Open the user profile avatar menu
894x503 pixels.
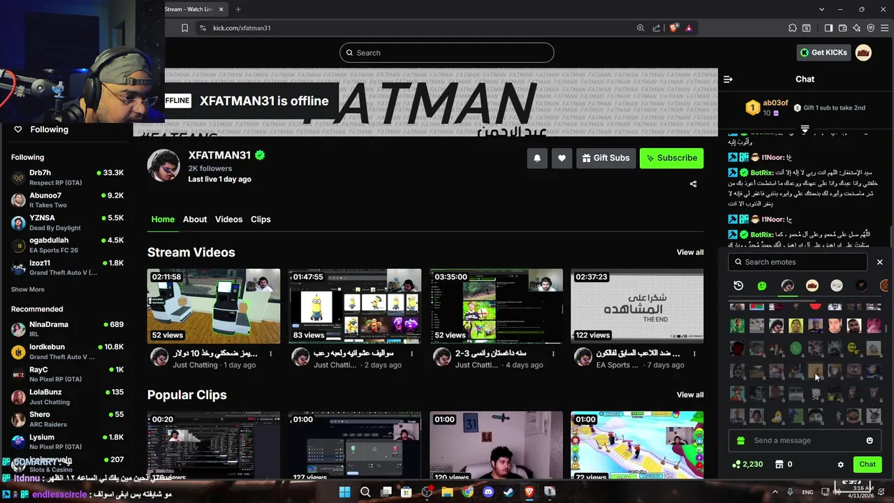(864, 52)
